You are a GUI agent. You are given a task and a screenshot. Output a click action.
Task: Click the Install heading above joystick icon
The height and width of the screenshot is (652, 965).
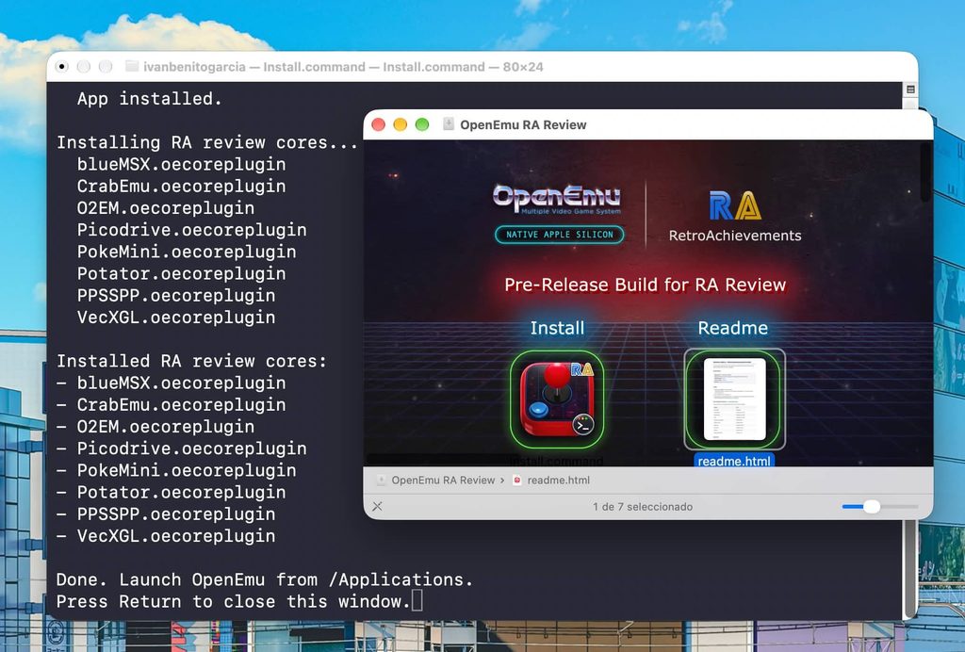point(558,328)
